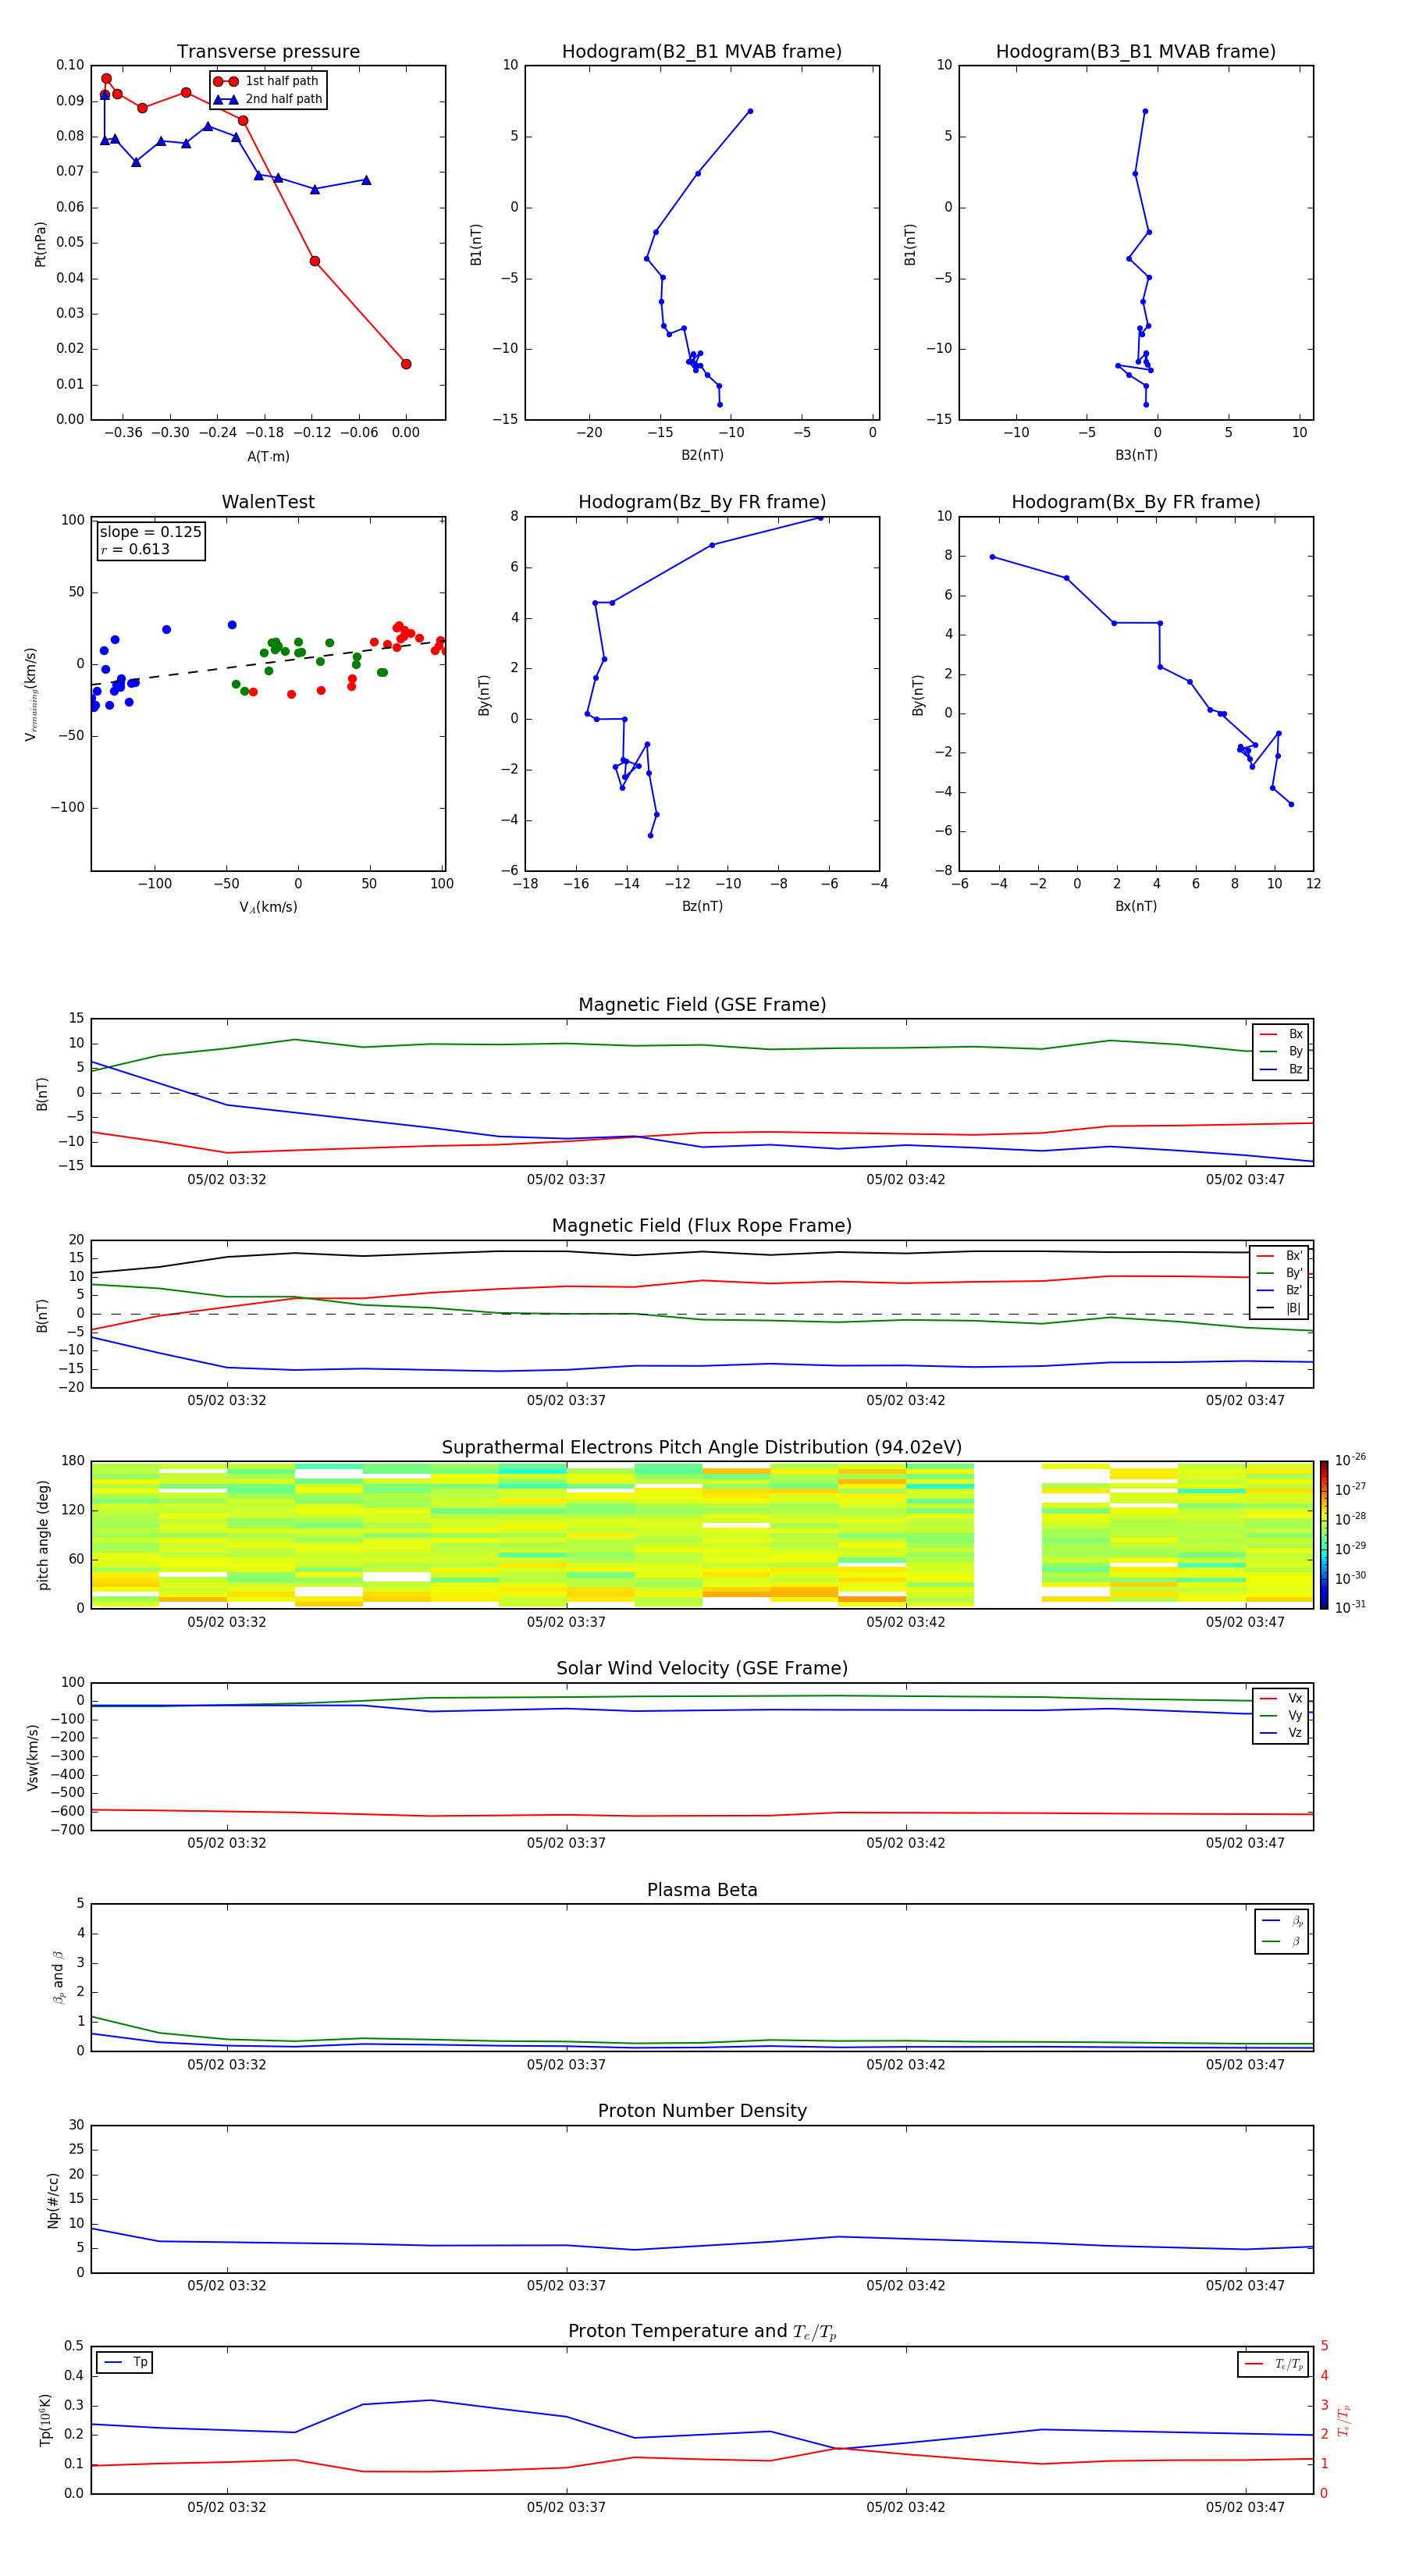Click the Suprathermal Electrons Pitch Angle Distribution title
1405x2576 pixels.
(x=702, y=1448)
